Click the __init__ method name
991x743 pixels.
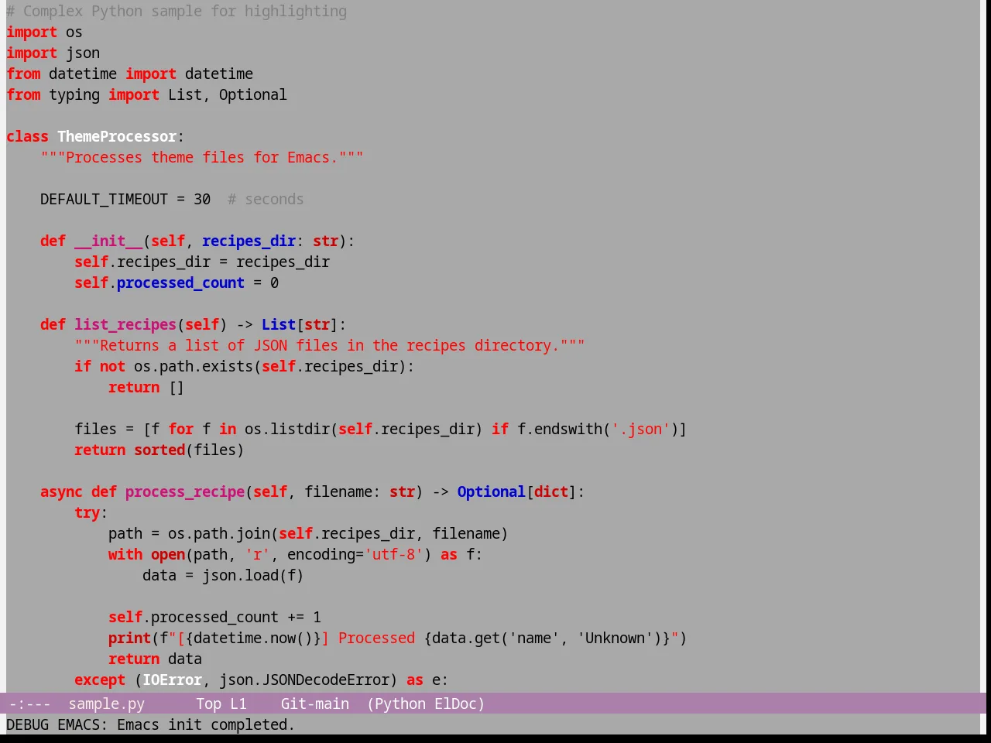[x=108, y=241]
